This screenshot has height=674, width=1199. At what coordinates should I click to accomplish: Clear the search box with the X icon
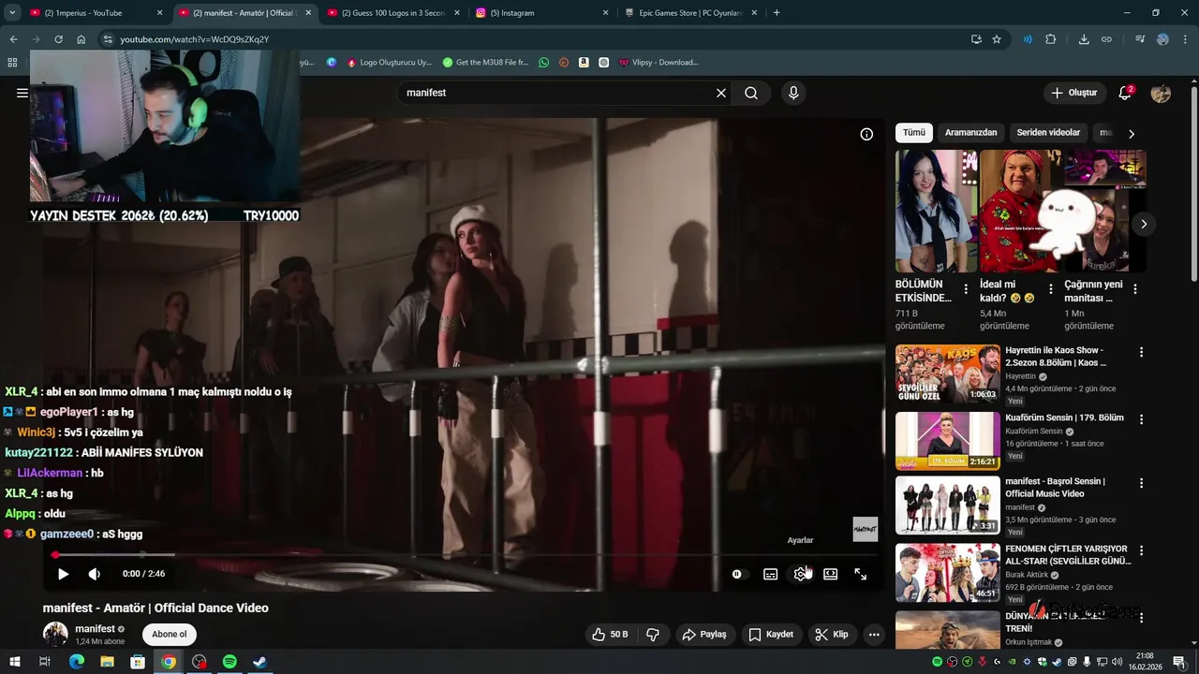coord(721,93)
